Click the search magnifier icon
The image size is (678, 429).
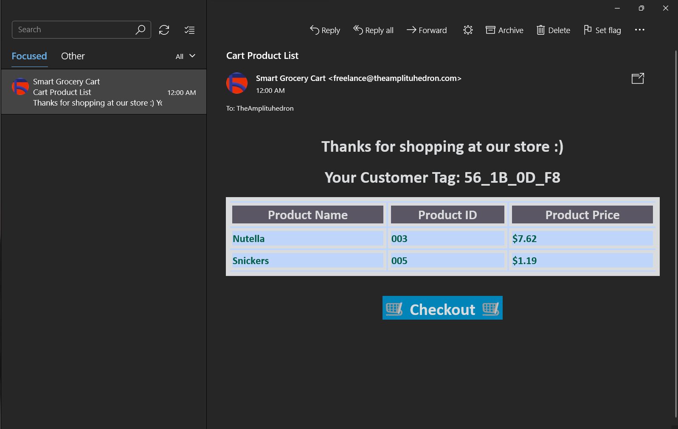click(x=140, y=30)
